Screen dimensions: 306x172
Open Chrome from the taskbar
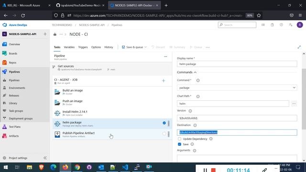77,167
